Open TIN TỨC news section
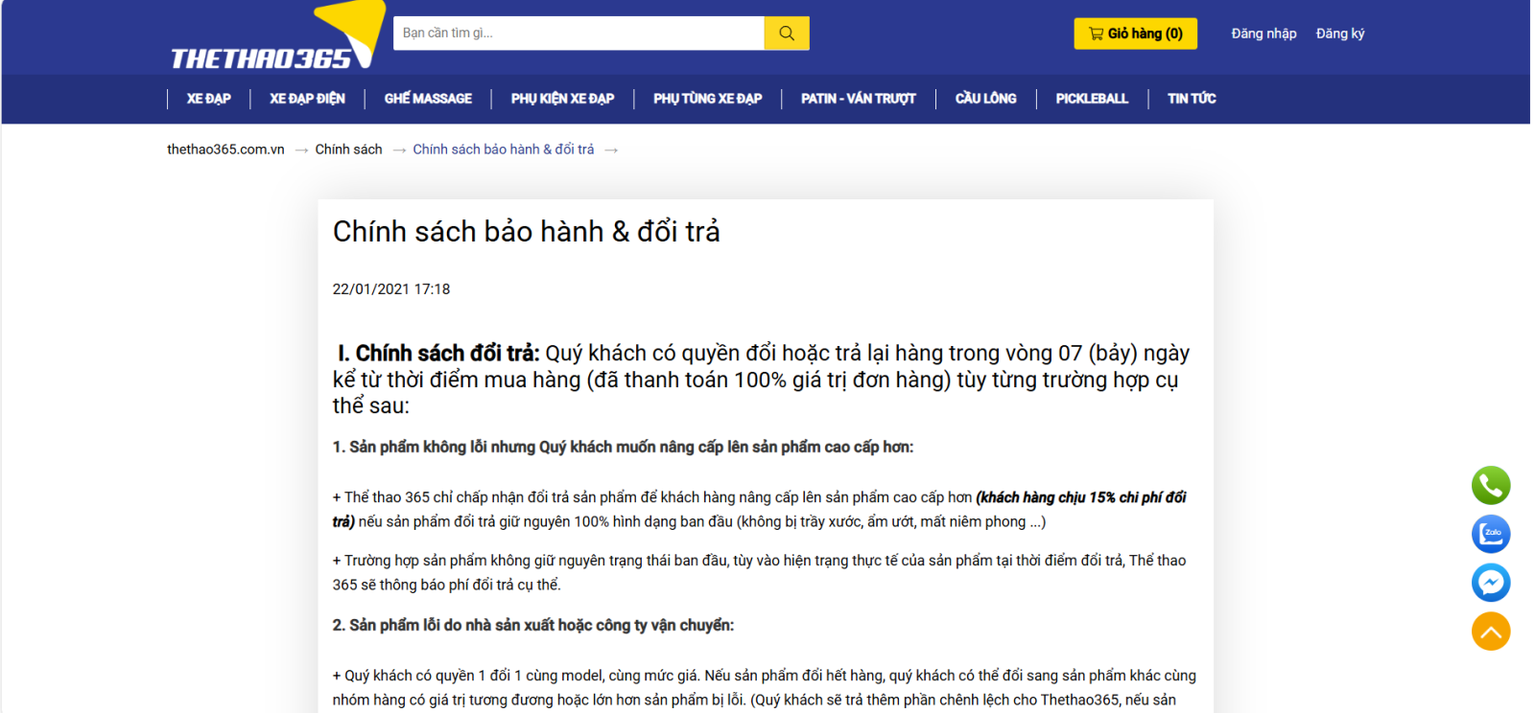Viewport: 1535px width, 713px height. [x=1191, y=99]
